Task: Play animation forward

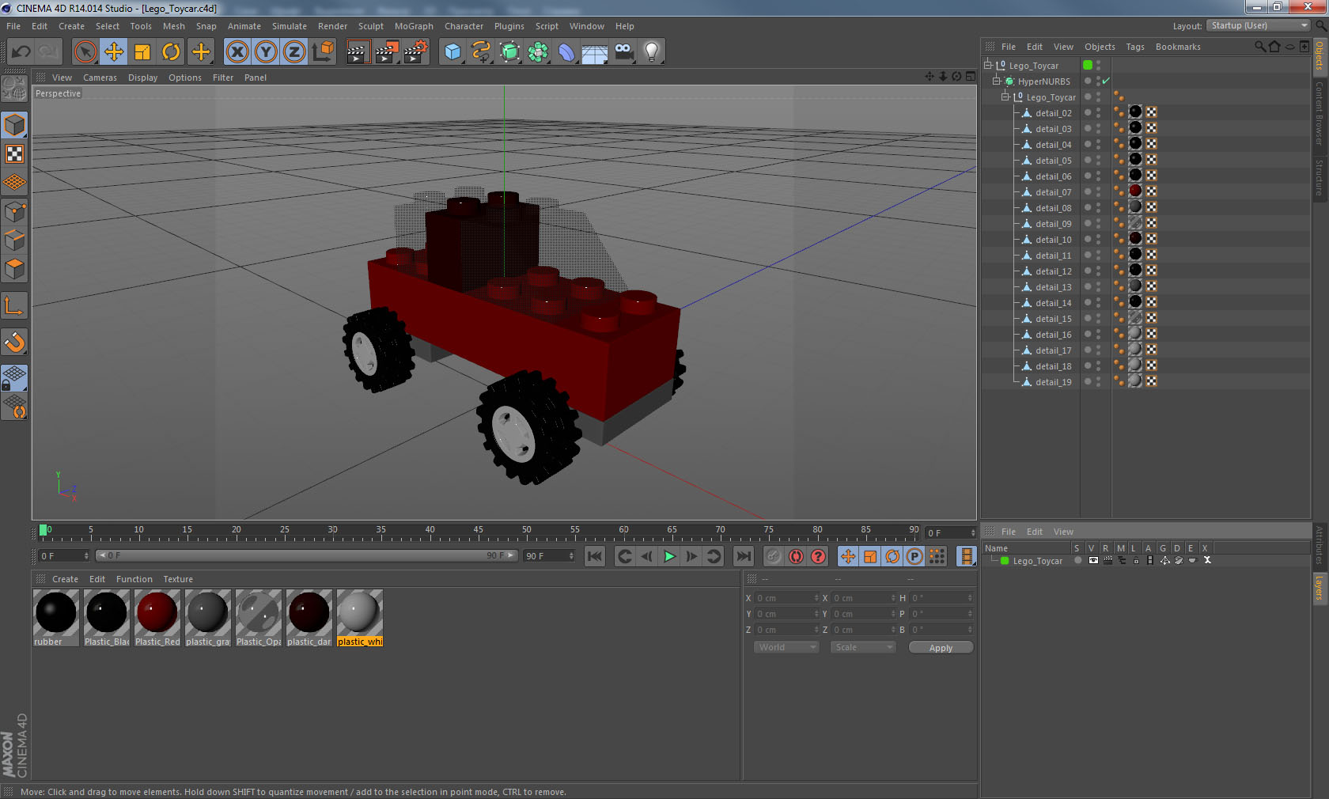Action: pos(669,556)
